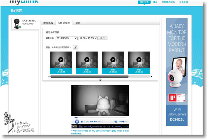The width and height of the screenshot is (207, 139).
Task: Rewind the video playback
Action: click(91, 122)
